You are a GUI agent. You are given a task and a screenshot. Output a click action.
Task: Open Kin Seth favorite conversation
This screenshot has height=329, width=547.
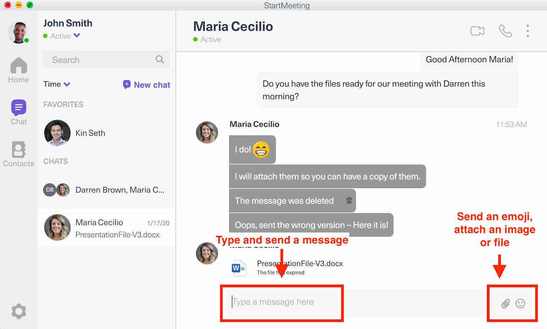90,133
